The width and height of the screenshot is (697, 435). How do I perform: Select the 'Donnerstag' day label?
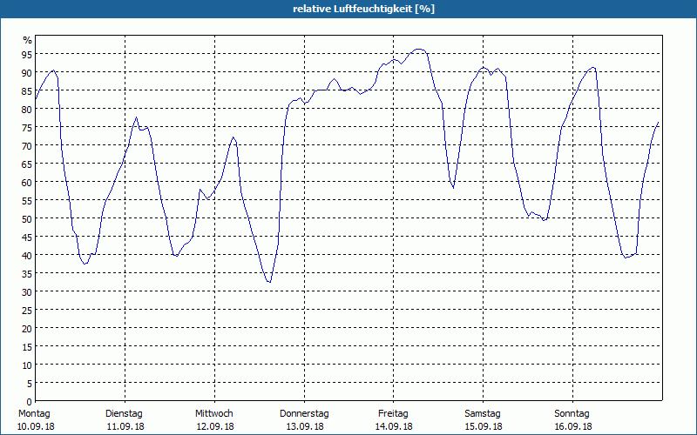coord(304,413)
